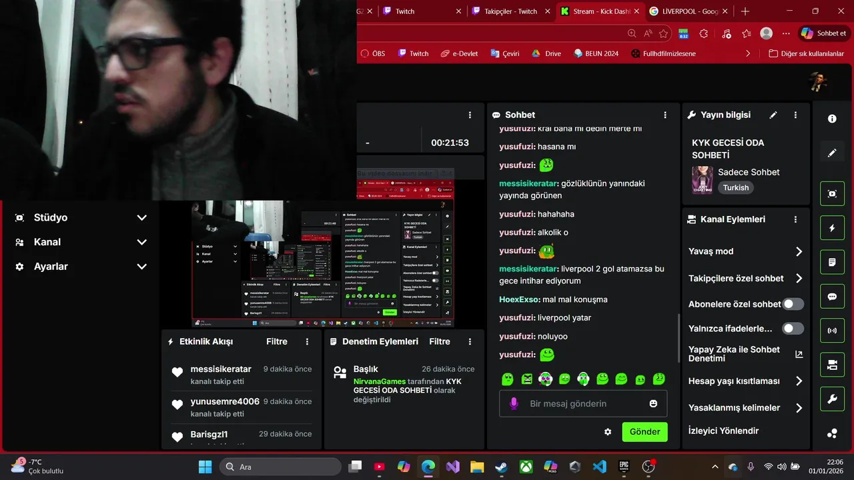
Task: Favorite this page with star icon
Action: point(663,33)
